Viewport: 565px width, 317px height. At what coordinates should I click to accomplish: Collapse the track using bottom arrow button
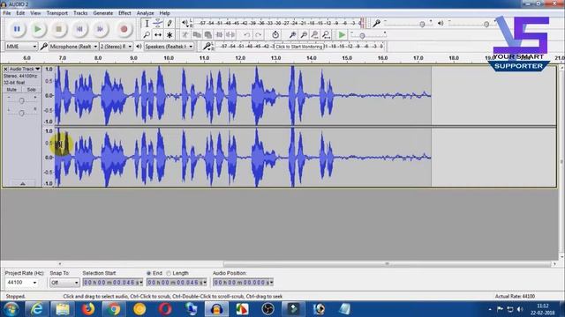click(23, 184)
